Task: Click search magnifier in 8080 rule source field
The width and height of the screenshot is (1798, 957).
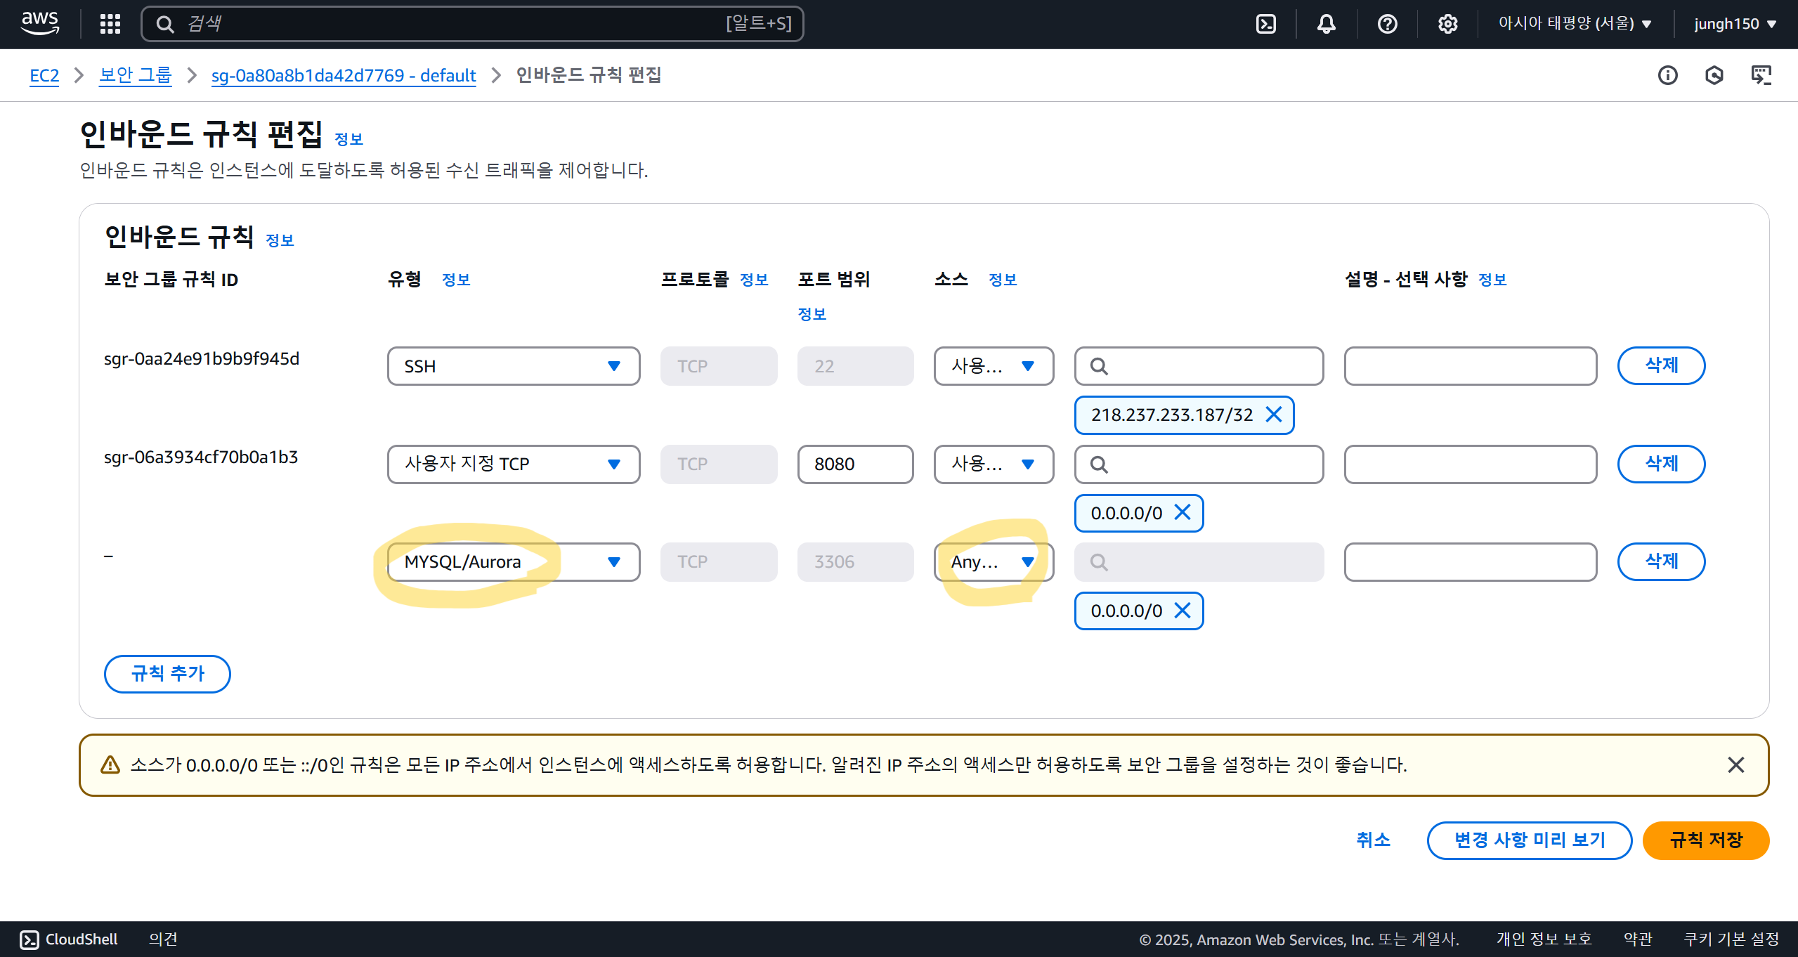Action: pos(1100,464)
